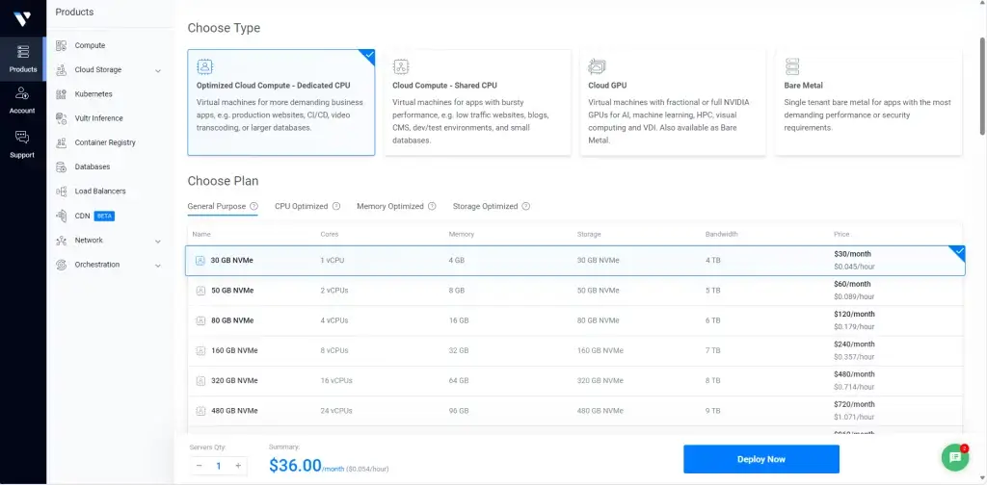This screenshot has height=485, width=987.
Task: Open the Support section in left rail
Action: point(22,142)
